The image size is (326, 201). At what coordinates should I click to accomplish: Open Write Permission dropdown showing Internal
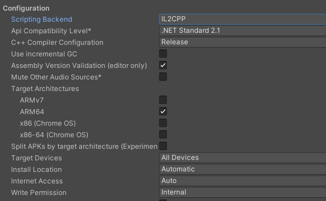click(x=242, y=192)
